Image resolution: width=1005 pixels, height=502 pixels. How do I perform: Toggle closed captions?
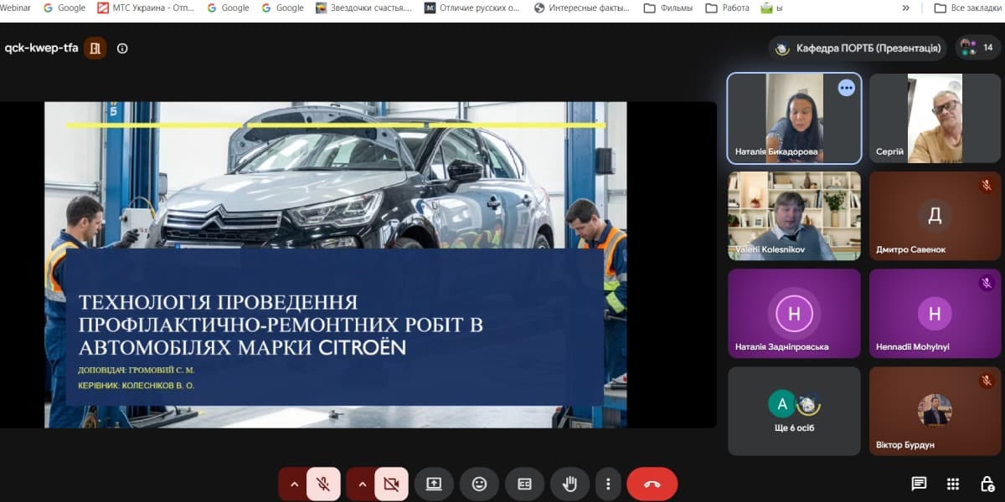(524, 484)
